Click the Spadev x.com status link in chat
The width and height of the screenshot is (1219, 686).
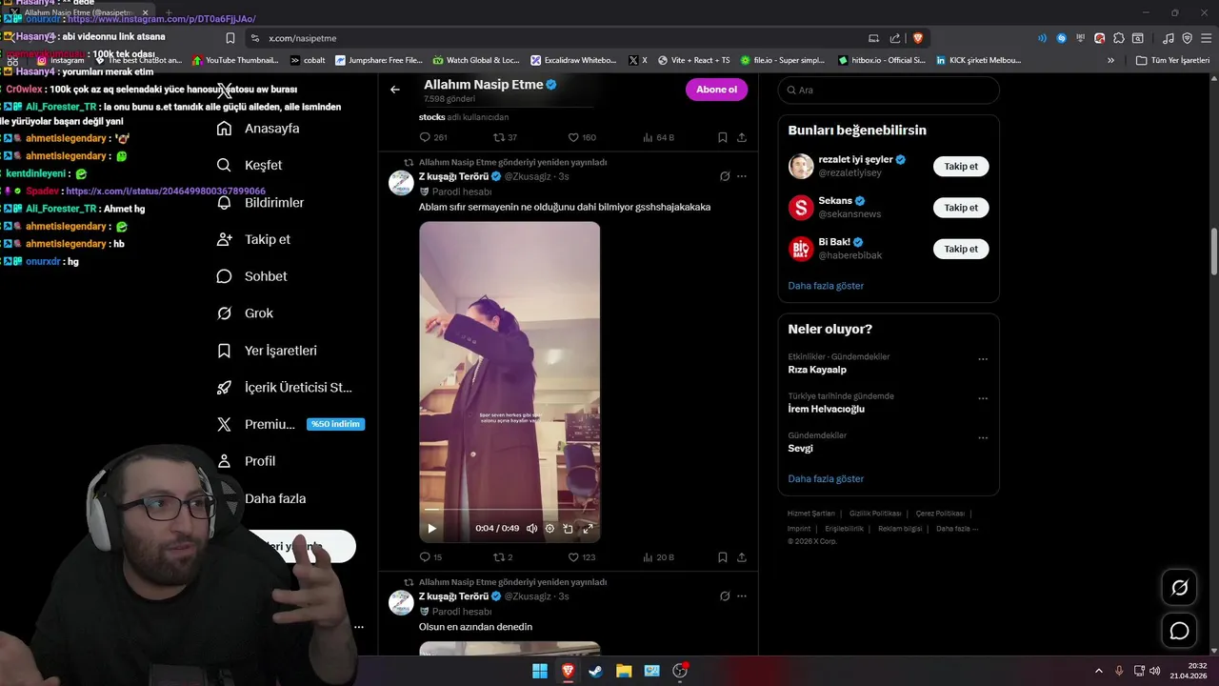(x=166, y=192)
